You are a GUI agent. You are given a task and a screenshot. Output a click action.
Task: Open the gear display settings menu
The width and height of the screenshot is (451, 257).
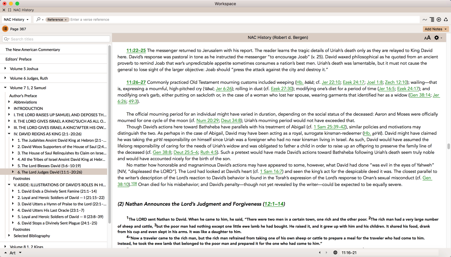coord(438,38)
